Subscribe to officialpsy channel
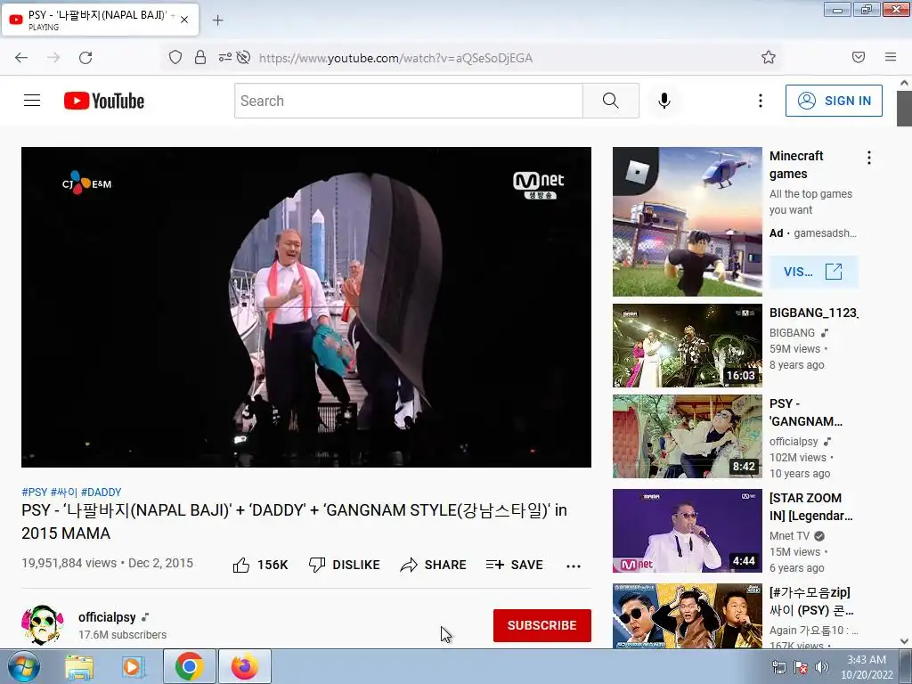The image size is (912, 684). point(542,625)
